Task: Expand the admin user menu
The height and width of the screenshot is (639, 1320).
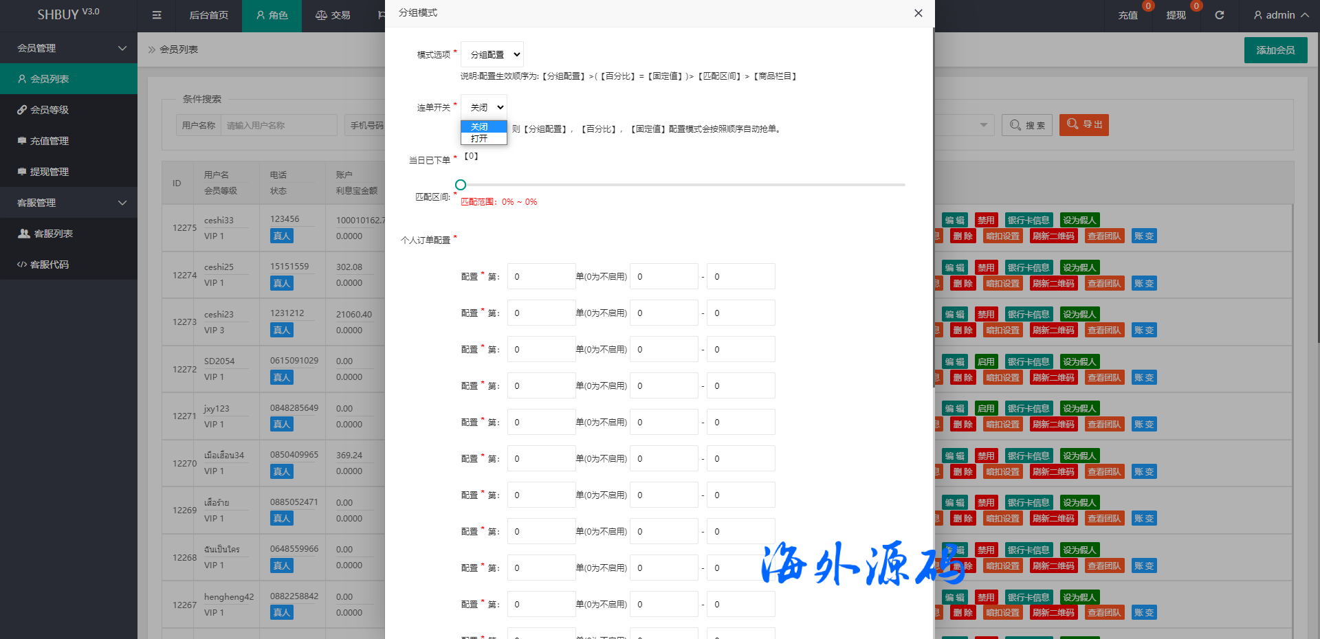Action: click(1280, 15)
